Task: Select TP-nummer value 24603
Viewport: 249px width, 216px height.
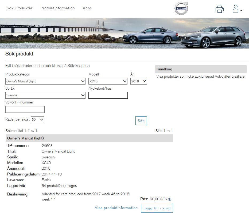Action: point(47,146)
